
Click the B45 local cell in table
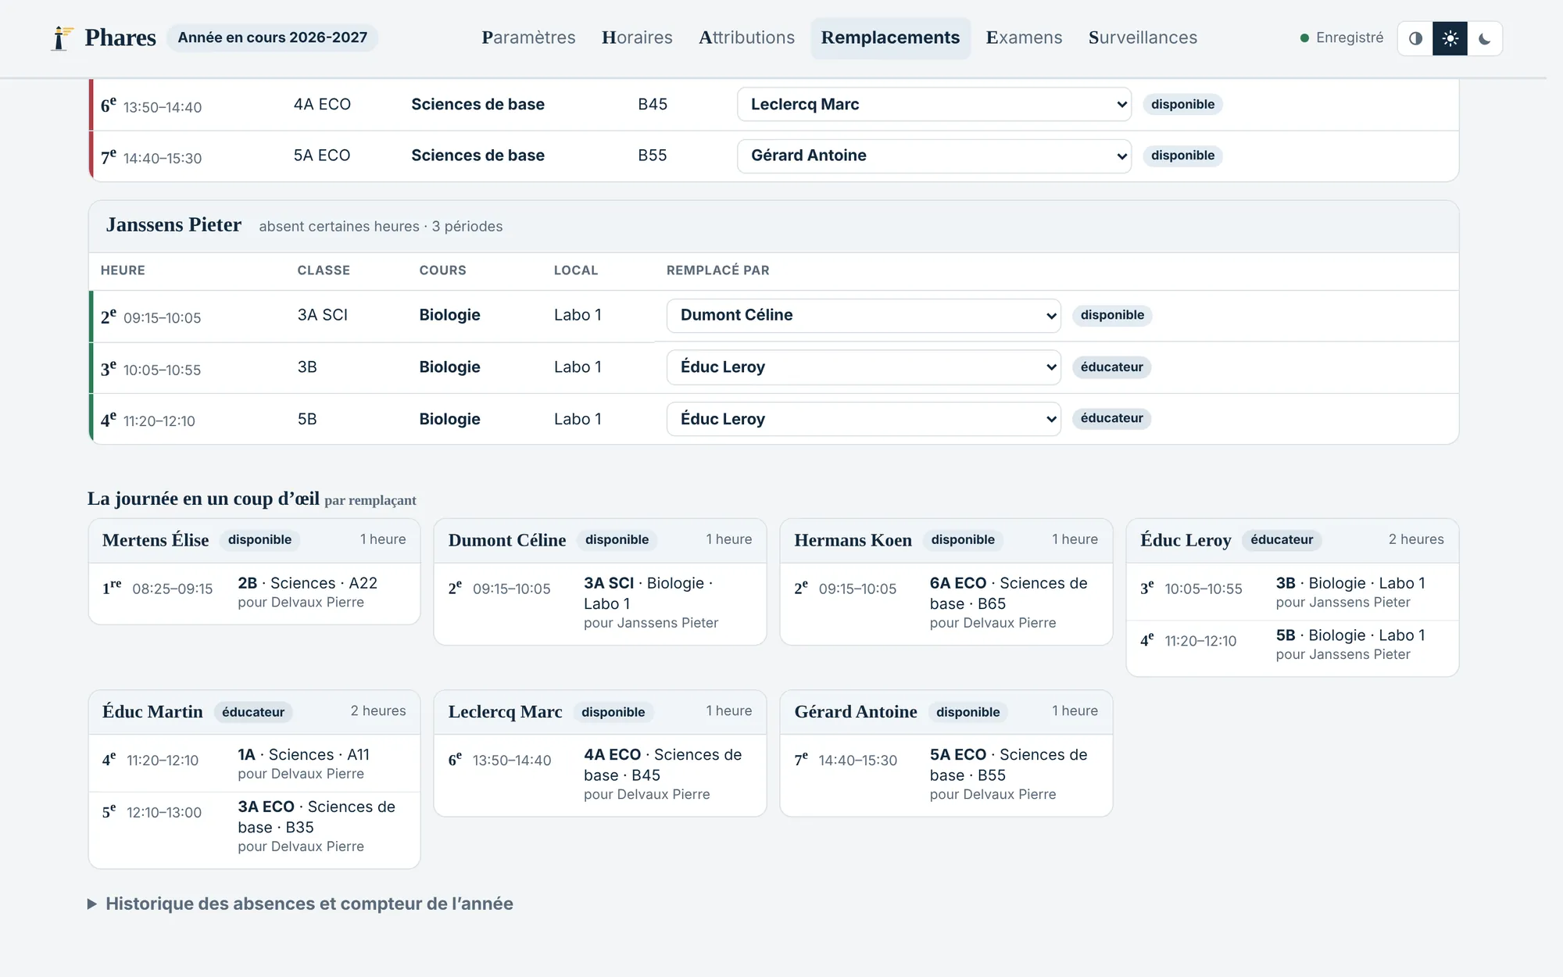653,104
